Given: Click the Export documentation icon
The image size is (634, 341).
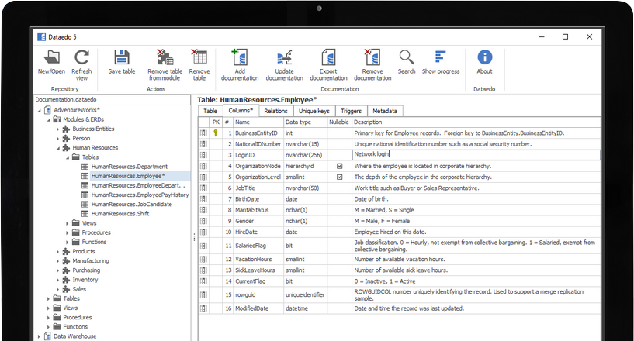Looking at the screenshot, I should point(328,58).
